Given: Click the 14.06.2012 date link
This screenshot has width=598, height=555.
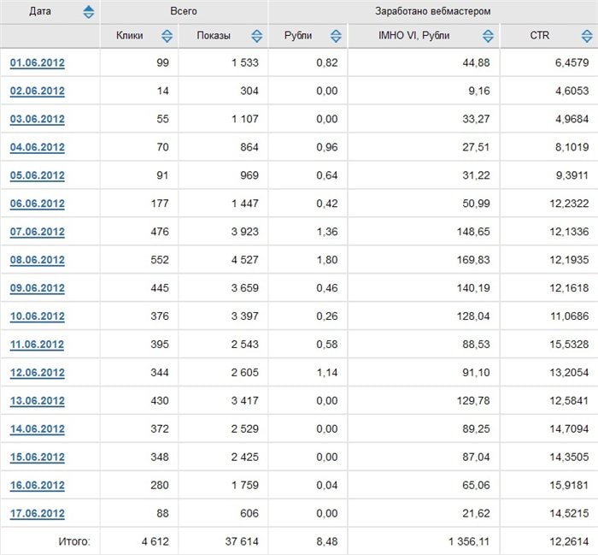Looking at the screenshot, I should point(38,429).
